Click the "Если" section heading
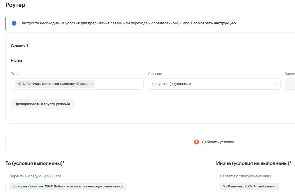Screen dimensions: 295x196 16,61
